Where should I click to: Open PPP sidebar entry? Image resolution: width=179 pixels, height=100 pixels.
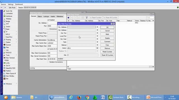tap(7, 24)
